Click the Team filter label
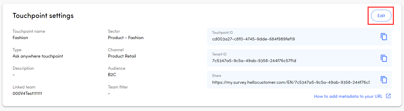Image resolution: width=404 pixels, height=111 pixels. [118, 87]
